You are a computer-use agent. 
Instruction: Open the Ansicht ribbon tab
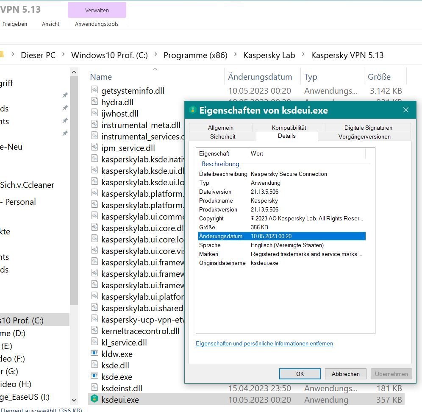(50, 24)
